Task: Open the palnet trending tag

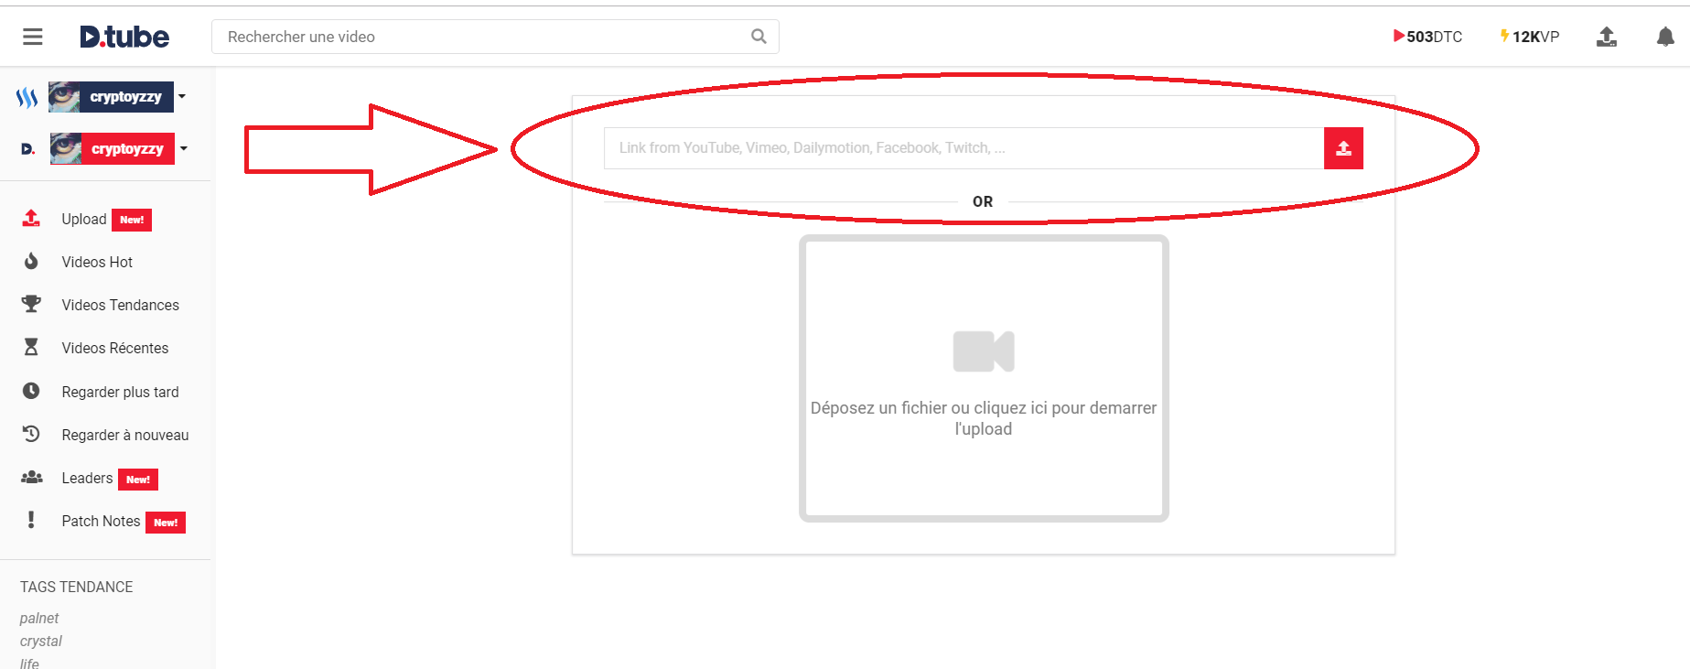Action: 39,619
